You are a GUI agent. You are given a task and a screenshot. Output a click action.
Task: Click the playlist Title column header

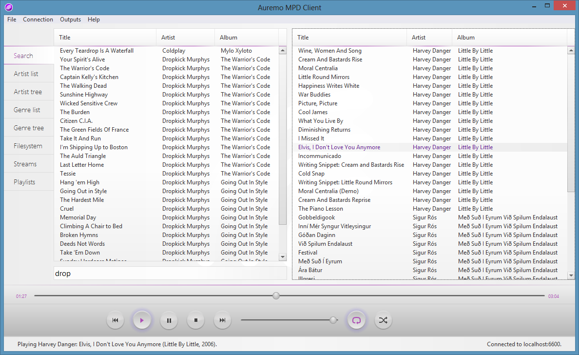tap(349, 38)
